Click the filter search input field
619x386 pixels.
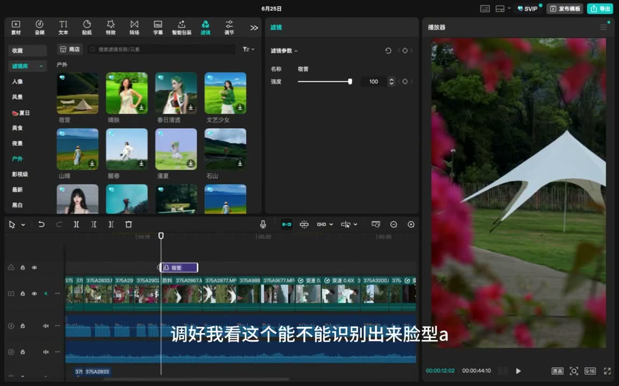pyautogui.click(x=161, y=49)
